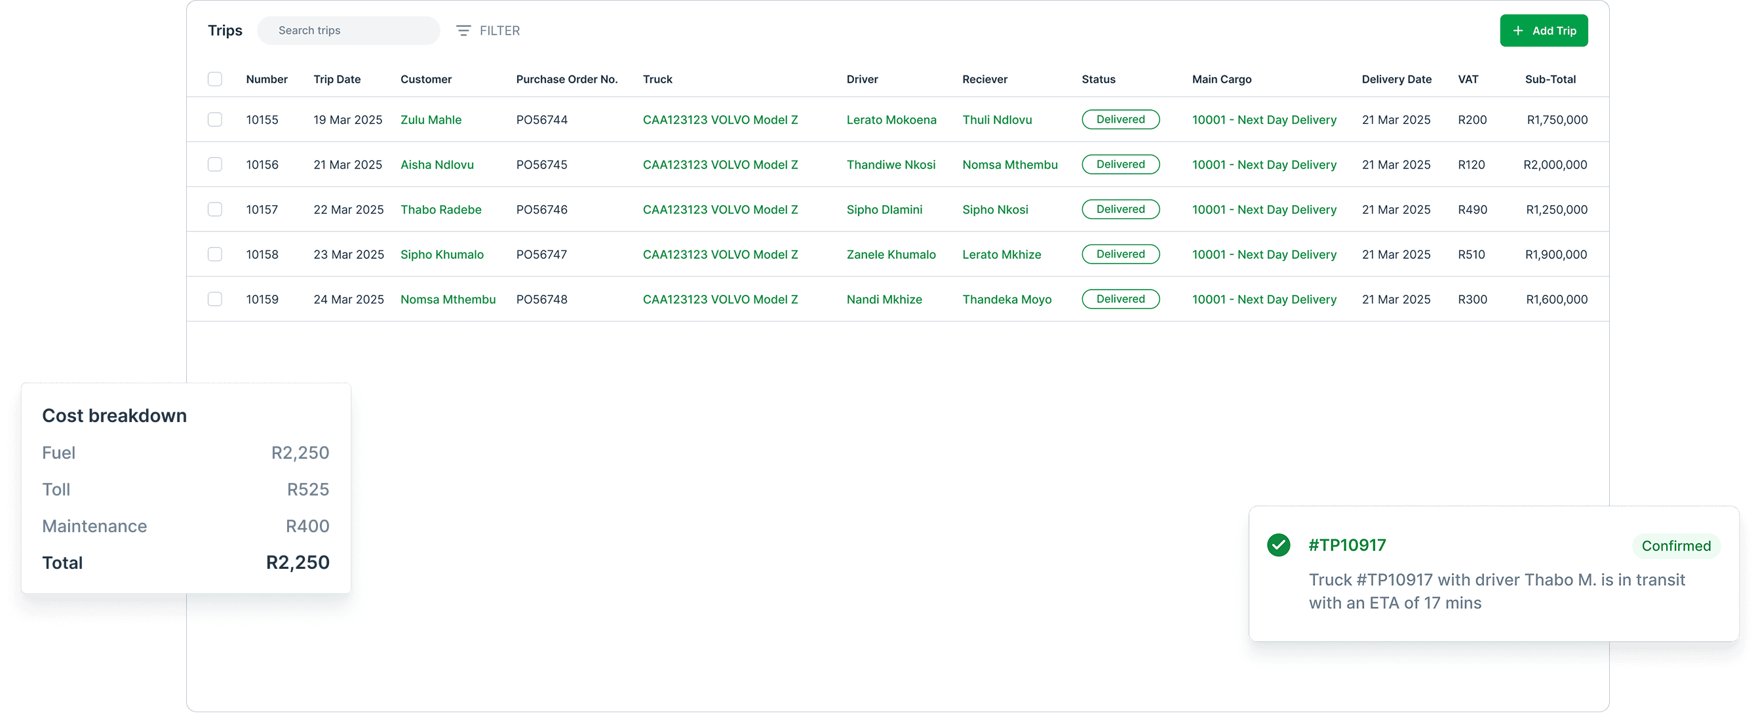This screenshot has height=713, width=1754.
Task: Check the box for trip 10155
Action: point(214,120)
